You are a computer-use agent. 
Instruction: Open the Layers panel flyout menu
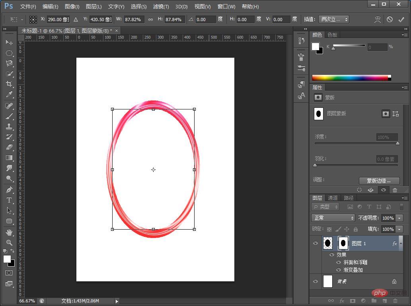click(x=405, y=198)
